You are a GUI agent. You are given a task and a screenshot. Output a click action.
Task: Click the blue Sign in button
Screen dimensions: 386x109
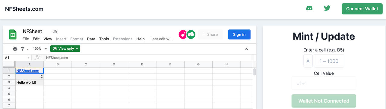click(x=239, y=35)
